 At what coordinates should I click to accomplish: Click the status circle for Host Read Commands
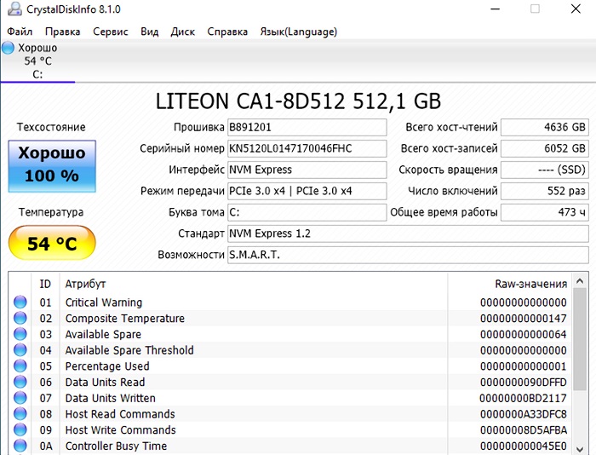20,414
